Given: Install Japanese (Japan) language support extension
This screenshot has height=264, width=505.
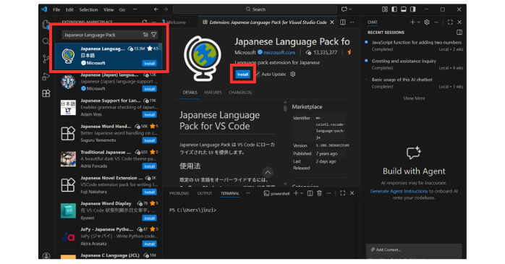Looking at the screenshot, I should [150, 89].
